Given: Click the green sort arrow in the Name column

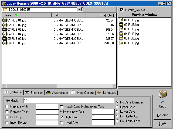Looking at the screenshot, I should (16, 15).
